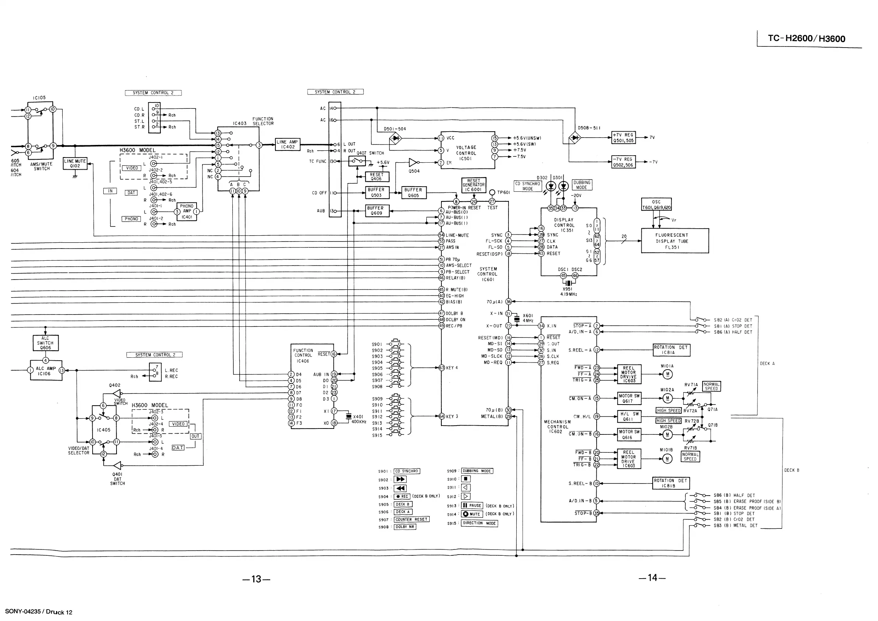Click the FLUORESCENT DISPLAY TUBE FL351 block

pos(675,241)
